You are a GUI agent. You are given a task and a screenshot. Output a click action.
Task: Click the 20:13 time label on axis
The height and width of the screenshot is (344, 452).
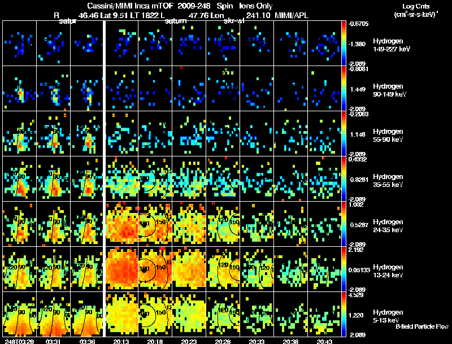[x=121, y=341]
